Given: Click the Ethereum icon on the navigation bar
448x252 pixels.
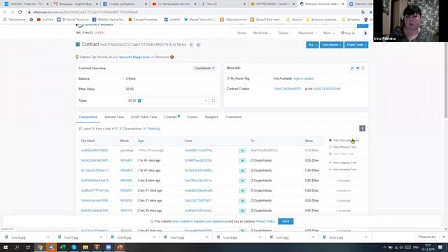Looking at the screenshot, I should (365, 33).
